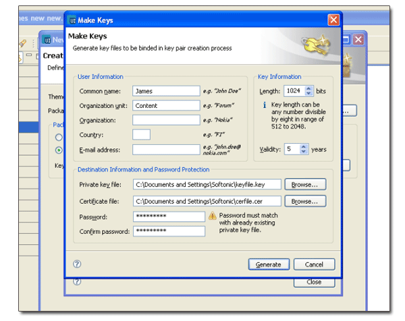405x321 pixels.
Task: Click the help icon in the background New dialog
Action: coord(77,282)
